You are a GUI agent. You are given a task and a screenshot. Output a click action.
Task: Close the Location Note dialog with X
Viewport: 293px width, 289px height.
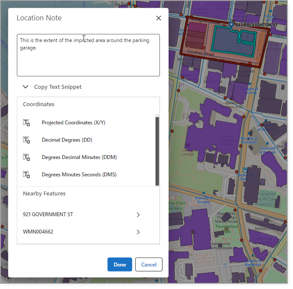pos(159,18)
